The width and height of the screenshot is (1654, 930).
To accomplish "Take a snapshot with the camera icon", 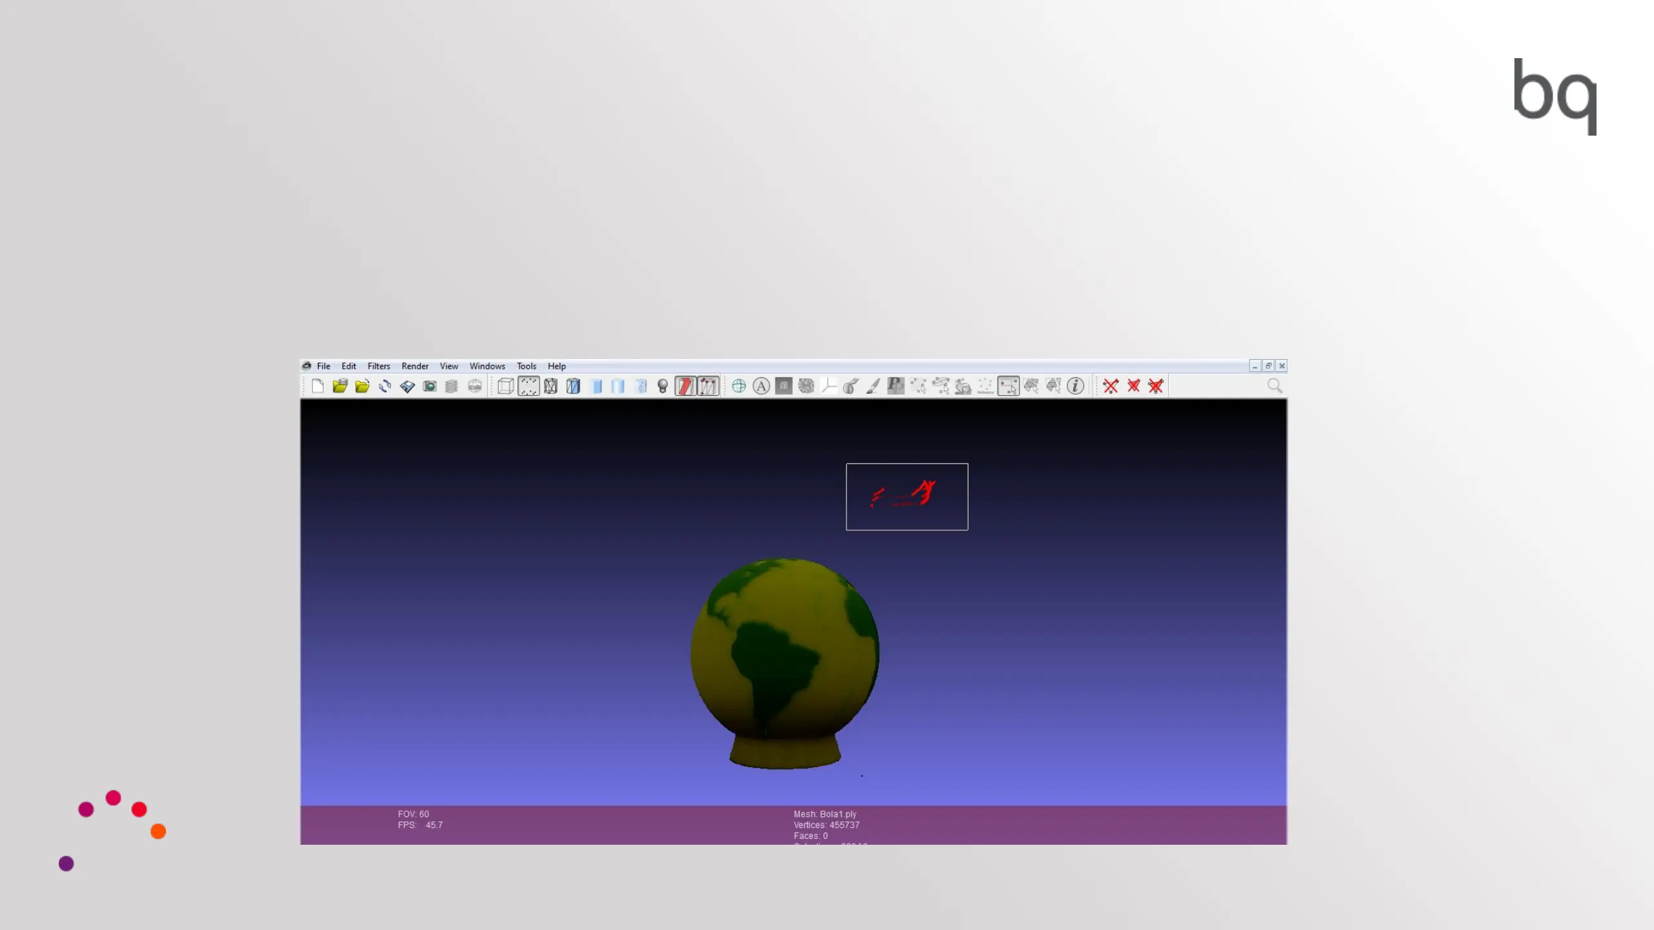I will click(x=430, y=386).
